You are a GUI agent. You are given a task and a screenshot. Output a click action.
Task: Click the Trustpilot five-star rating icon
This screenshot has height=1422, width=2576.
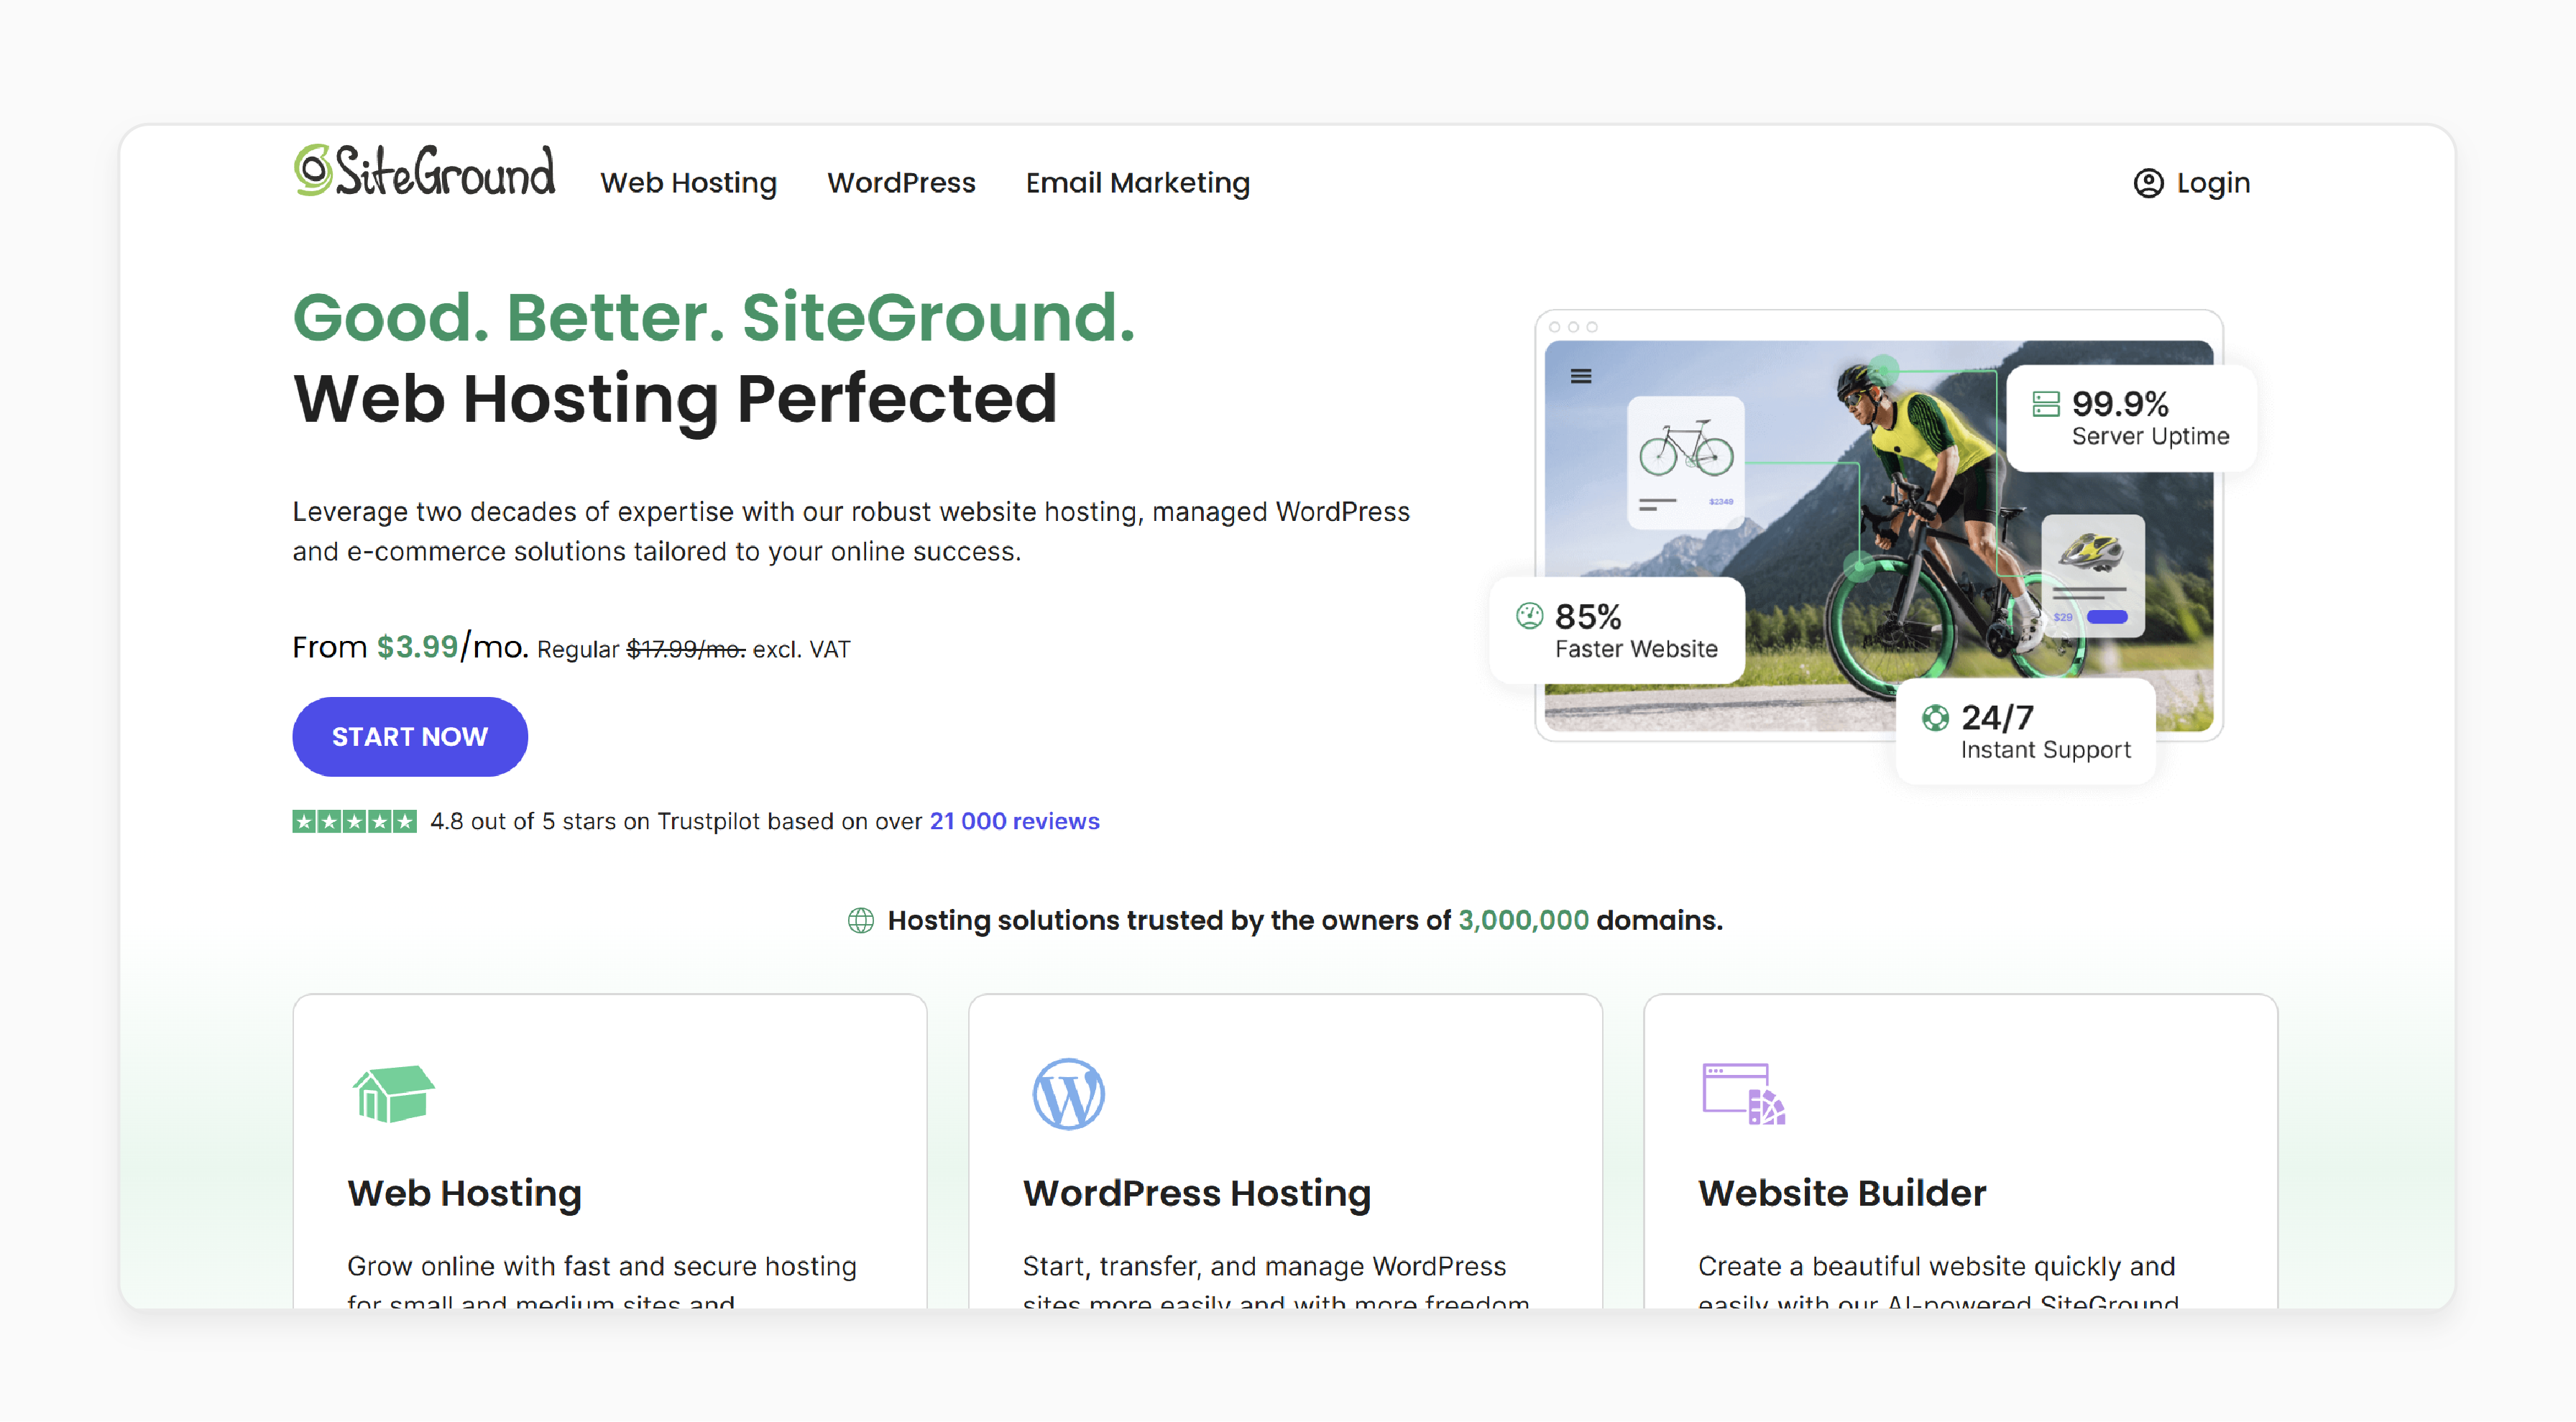(x=354, y=821)
